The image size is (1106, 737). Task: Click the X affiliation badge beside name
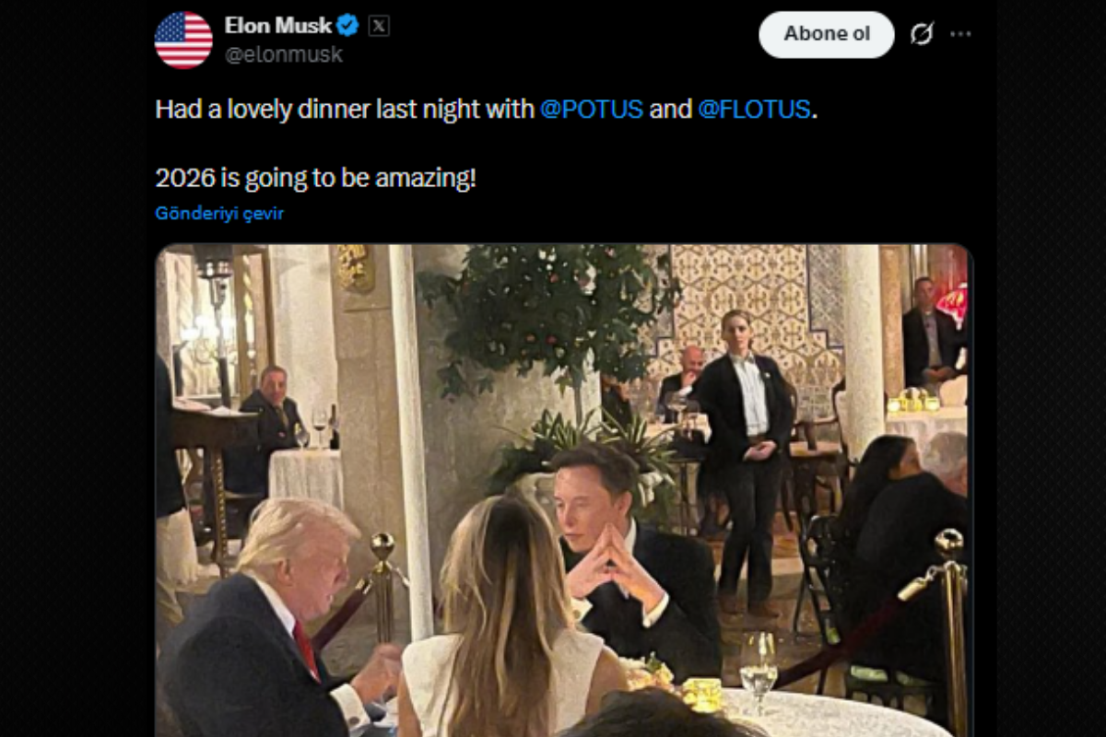point(379,26)
